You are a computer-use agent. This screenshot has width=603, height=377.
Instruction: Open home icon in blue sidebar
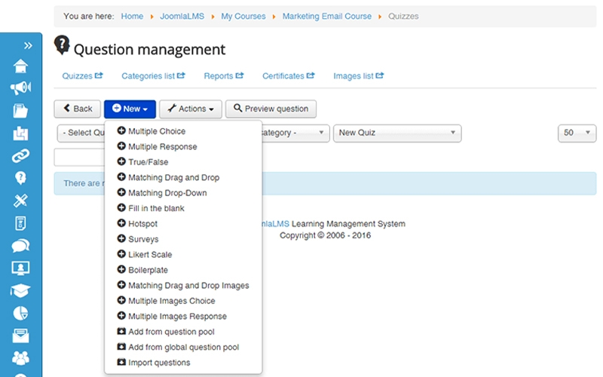click(x=21, y=66)
